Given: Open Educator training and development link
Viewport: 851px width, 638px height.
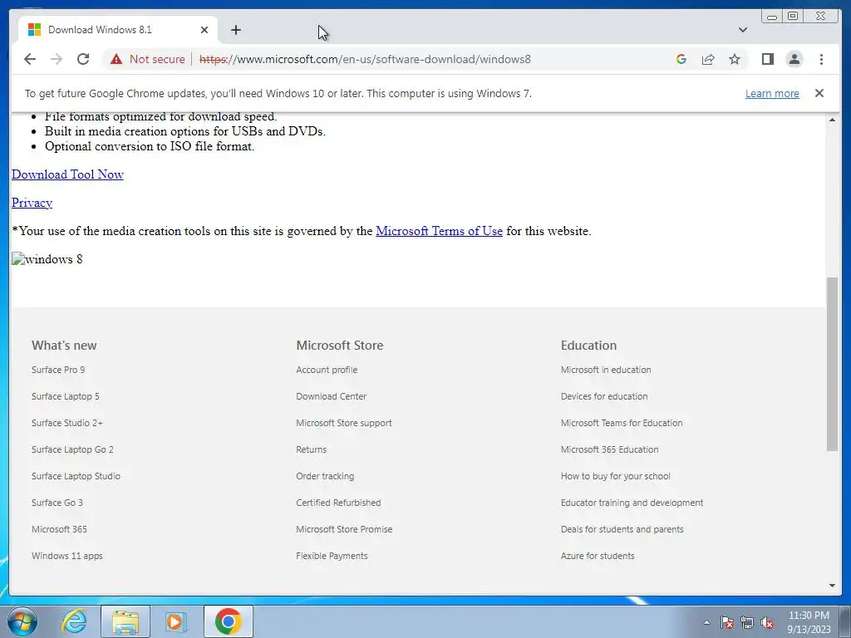Looking at the screenshot, I should (x=632, y=503).
